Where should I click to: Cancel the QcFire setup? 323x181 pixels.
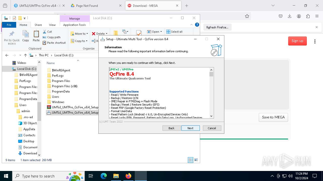pyautogui.click(x=212, y=128)
